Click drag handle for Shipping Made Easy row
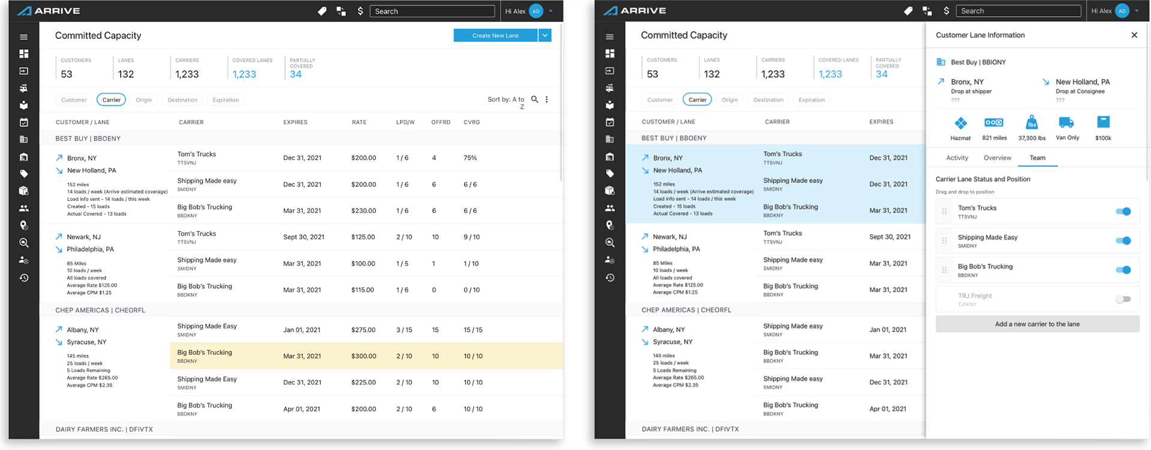1151x450 pixels. [x=945, y=241]
